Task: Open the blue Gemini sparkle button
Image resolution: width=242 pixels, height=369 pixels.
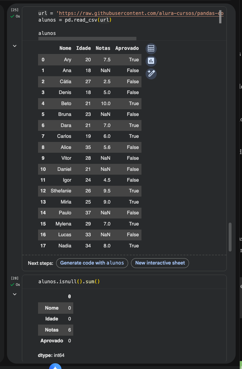Action: tap(55, 367)
